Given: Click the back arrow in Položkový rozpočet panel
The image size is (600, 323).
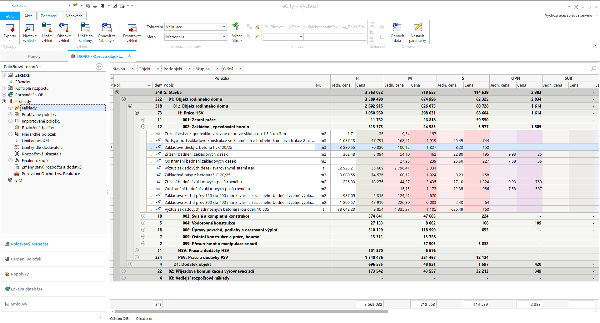Looking at the screenshot, I should pyautogui.click(x=99, y=67).
